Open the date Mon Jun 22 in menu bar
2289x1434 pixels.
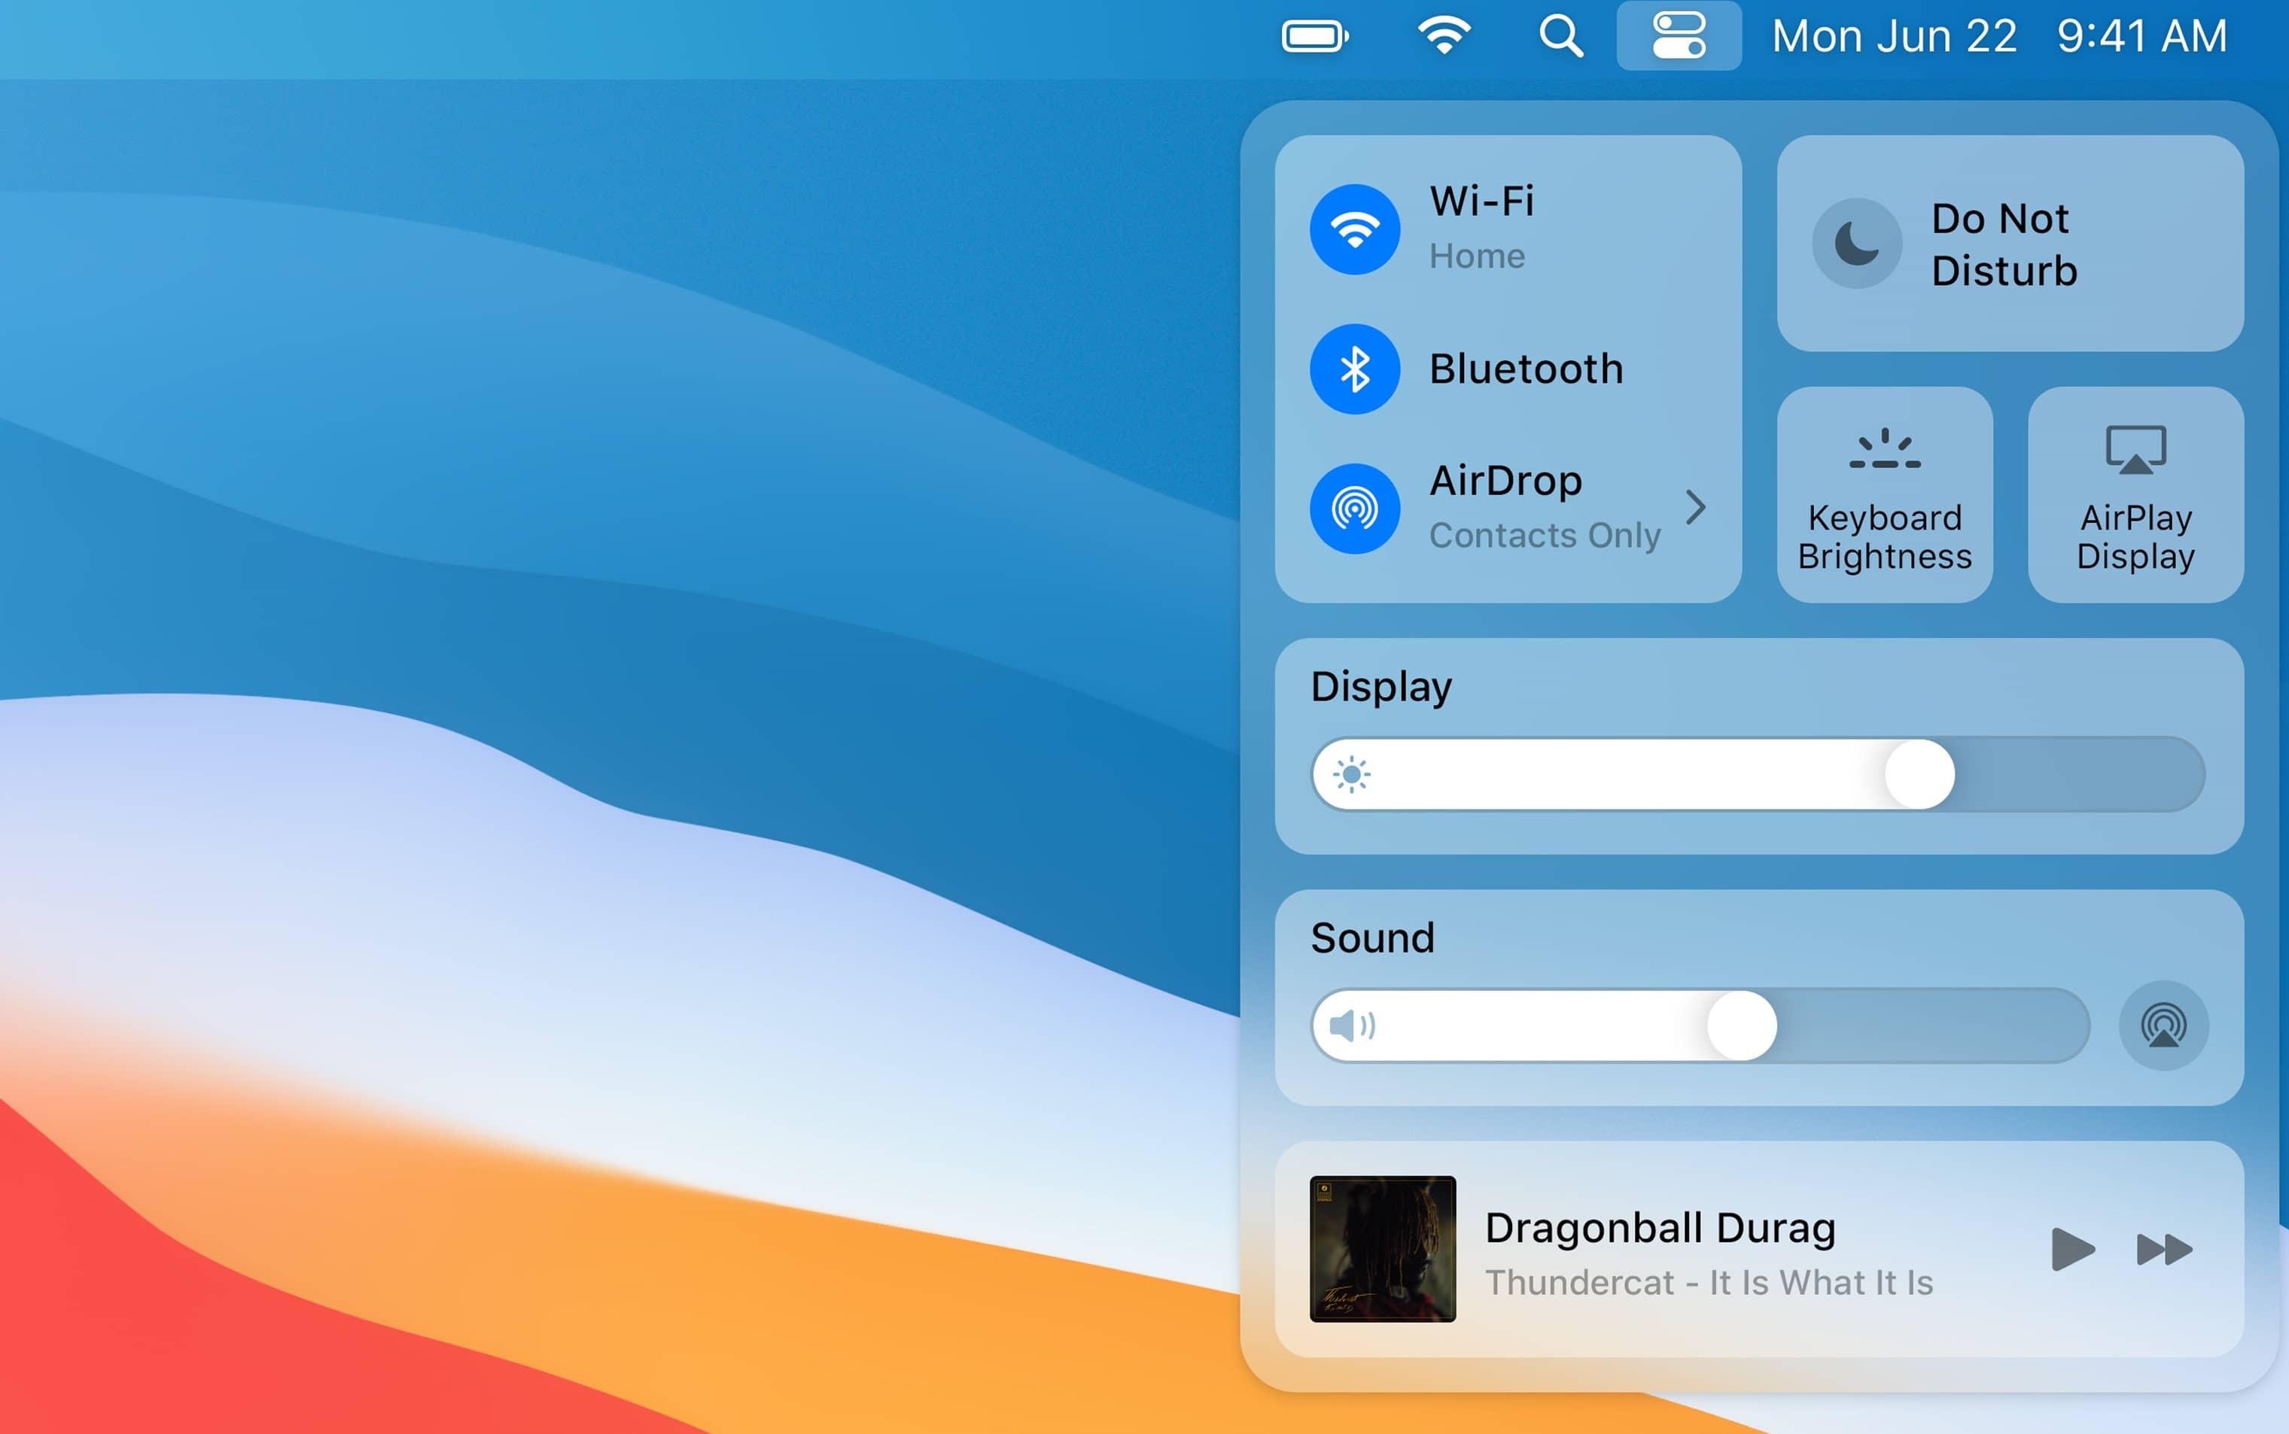tap(1893, 37)
